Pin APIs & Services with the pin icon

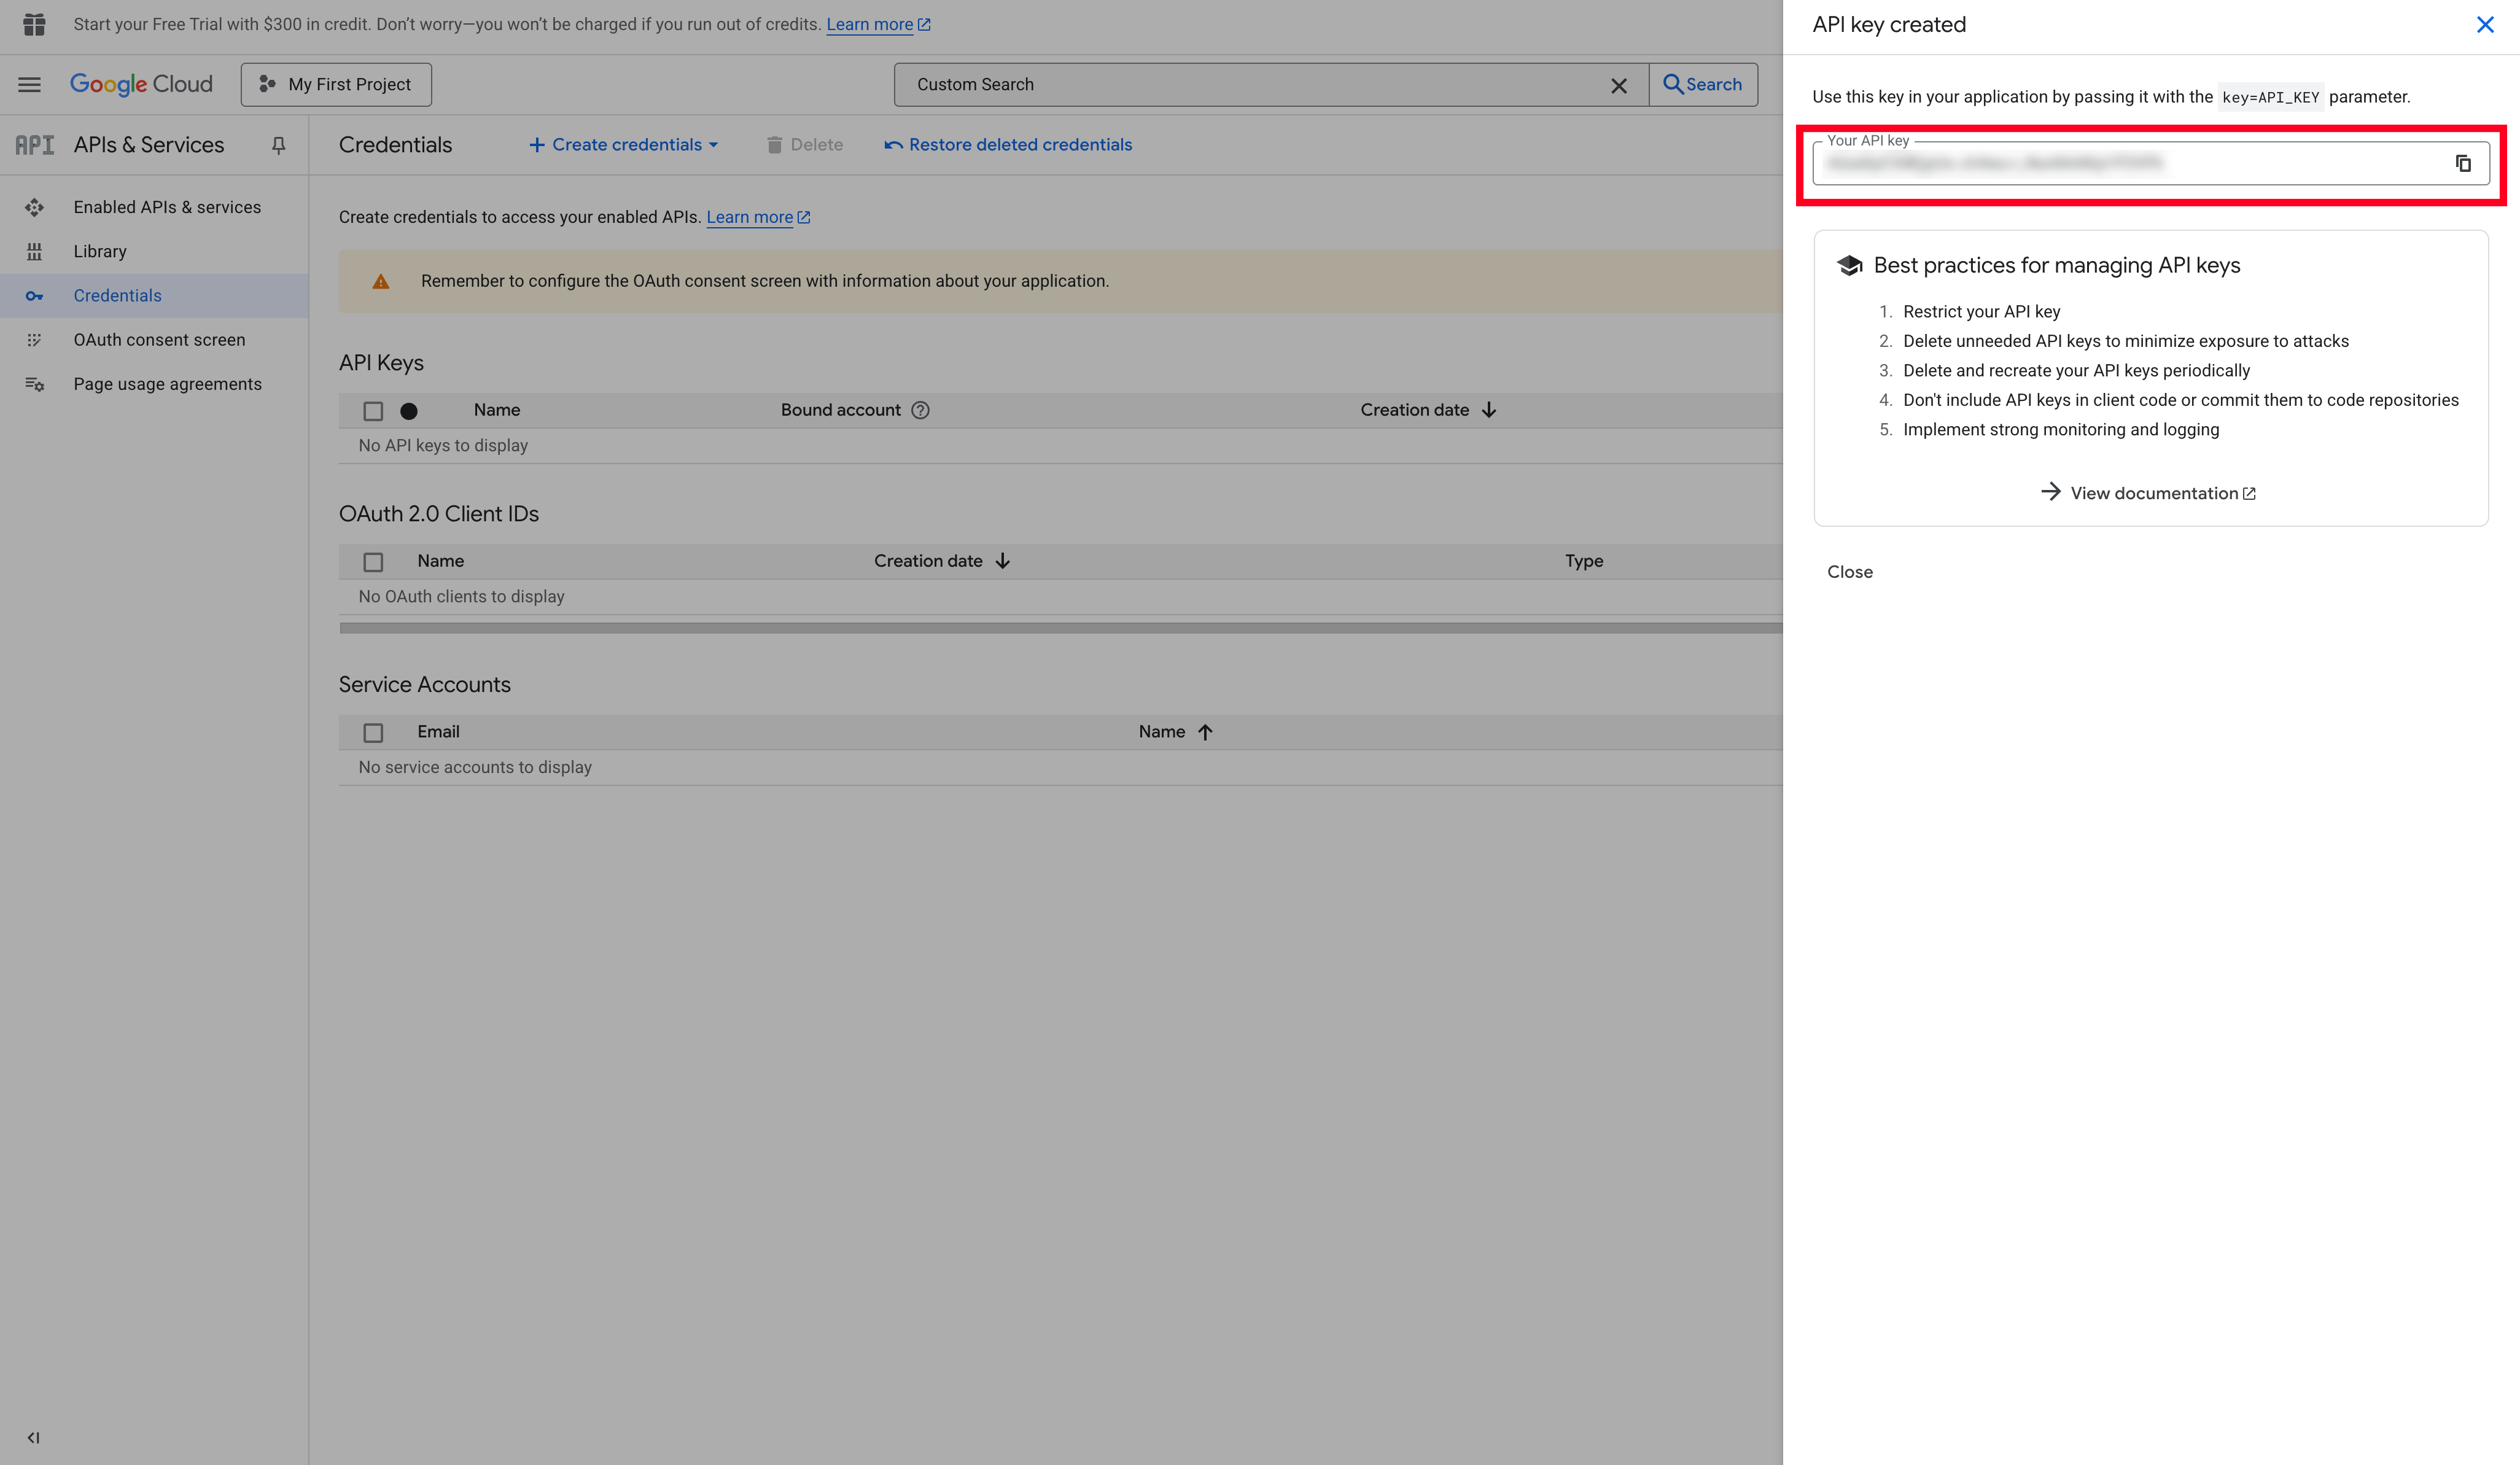pyautogui.click(x=279, y=146)
